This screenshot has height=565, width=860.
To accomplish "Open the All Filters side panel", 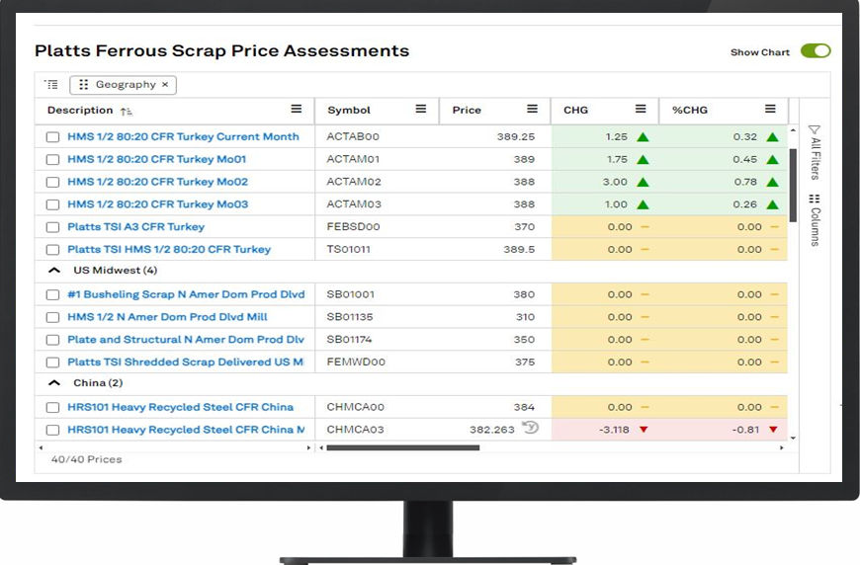I will point(816,152).
